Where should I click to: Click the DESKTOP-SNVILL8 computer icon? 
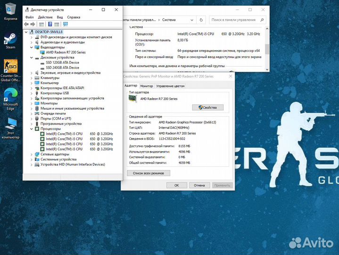tap(32, 32)
